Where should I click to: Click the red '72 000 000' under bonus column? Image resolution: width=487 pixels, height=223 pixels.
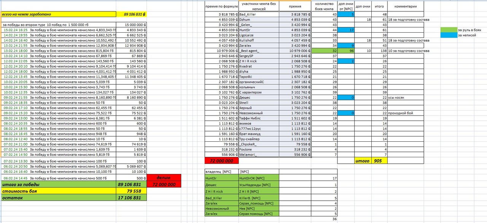pos(221,161)
